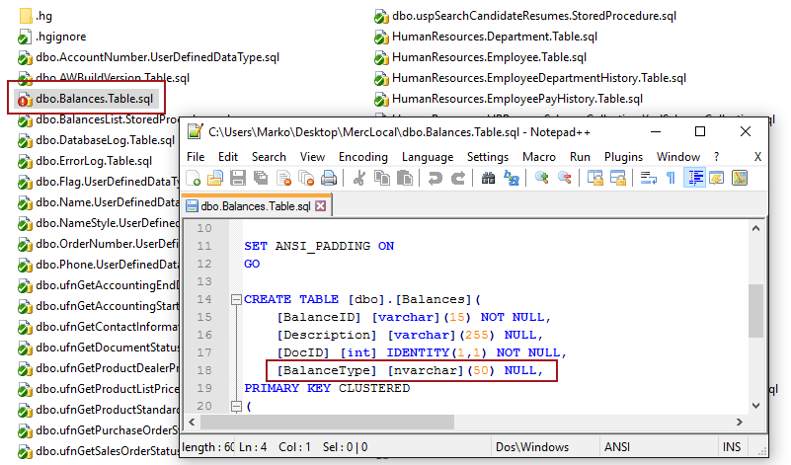Open the Edit menu
791x465 pixels.
(227, 157)
